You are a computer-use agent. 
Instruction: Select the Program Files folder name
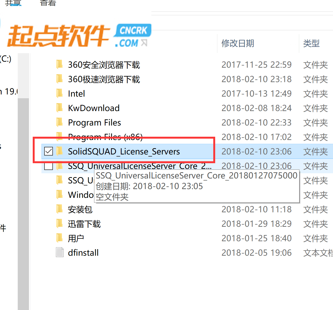point(94,123)
